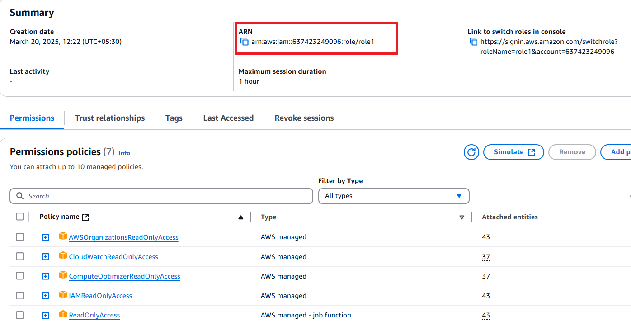Click the orange policy icon for IAMReadOnlyAccess
This screenshot has height=326, width=631.
63,295
